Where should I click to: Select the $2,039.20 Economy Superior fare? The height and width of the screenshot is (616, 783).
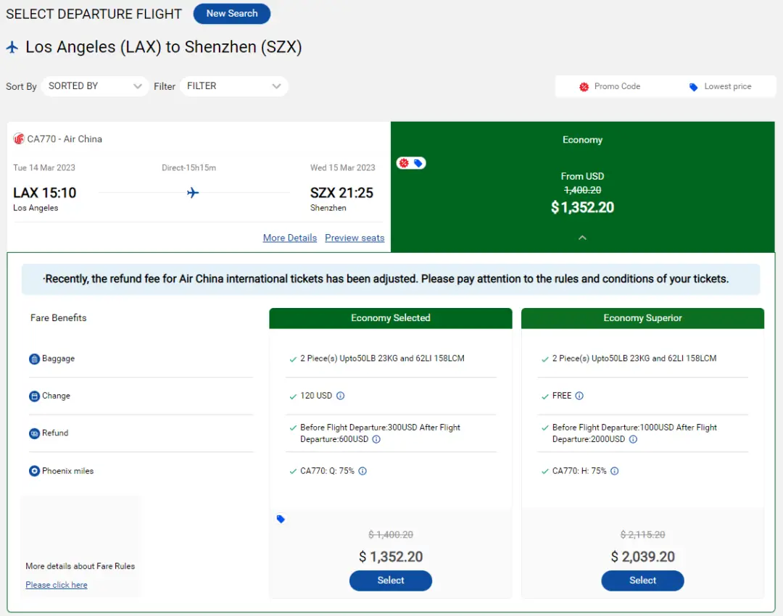[x=642, y=580]
